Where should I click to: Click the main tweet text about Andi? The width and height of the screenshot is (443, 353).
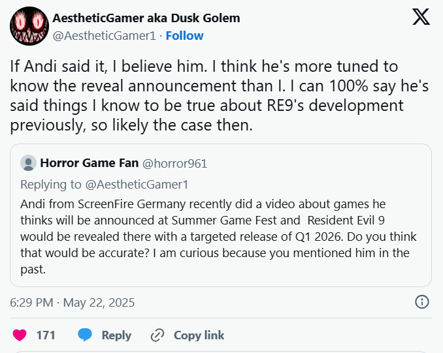coord(220,96)
